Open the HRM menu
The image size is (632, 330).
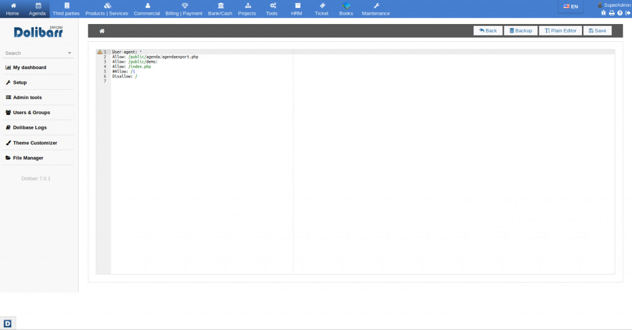297,9
